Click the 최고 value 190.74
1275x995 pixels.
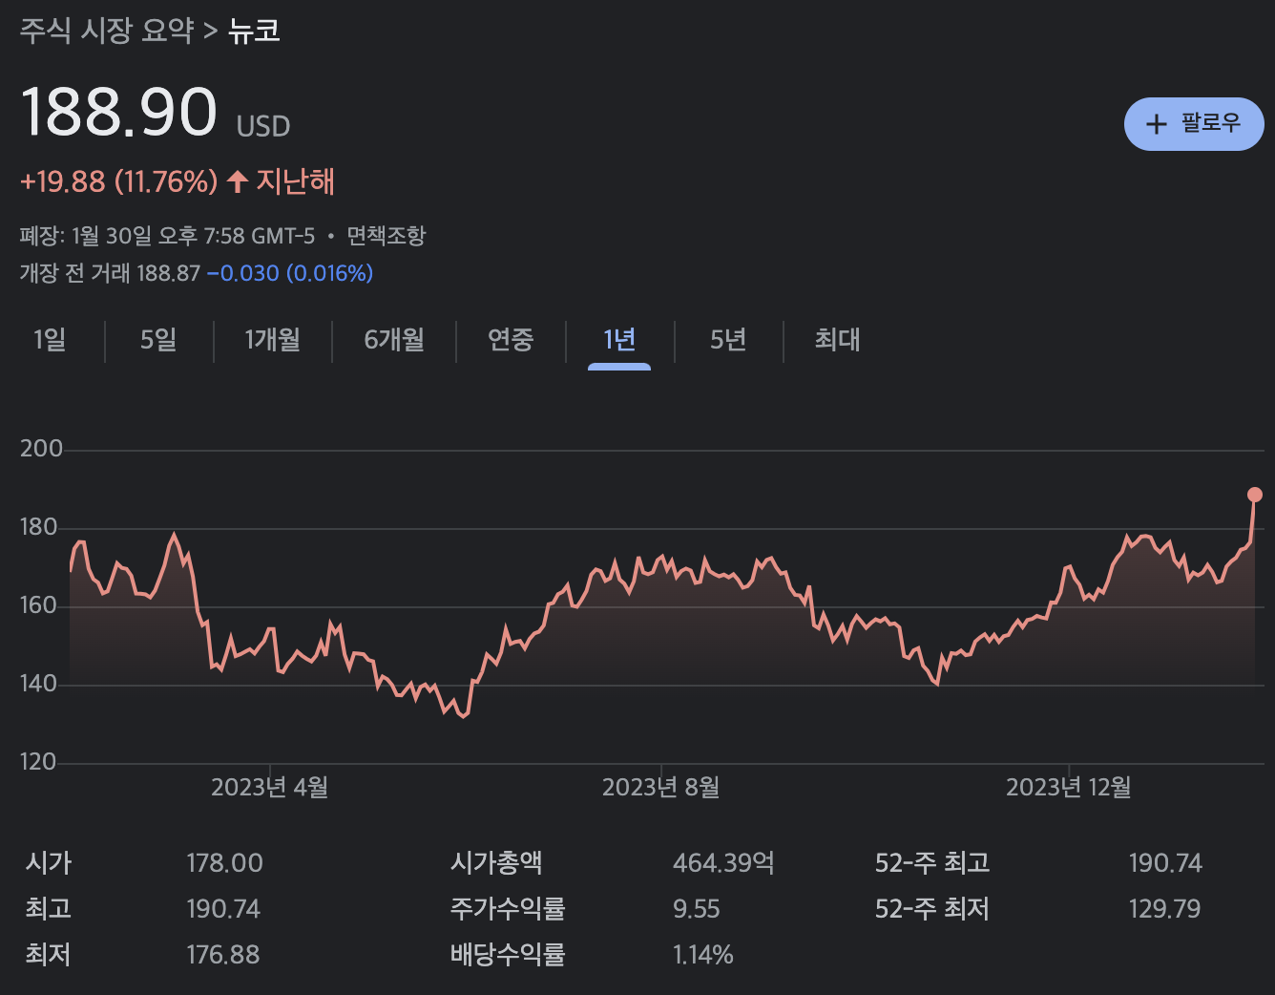point(223,909)
